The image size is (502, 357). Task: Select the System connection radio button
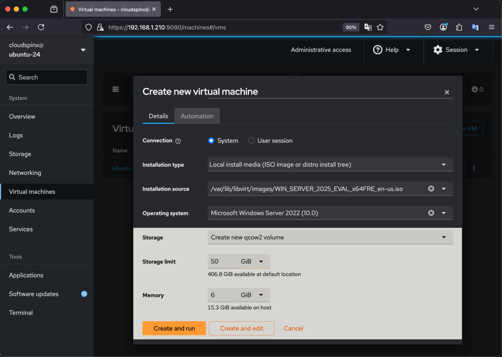(x=211, y=141)
